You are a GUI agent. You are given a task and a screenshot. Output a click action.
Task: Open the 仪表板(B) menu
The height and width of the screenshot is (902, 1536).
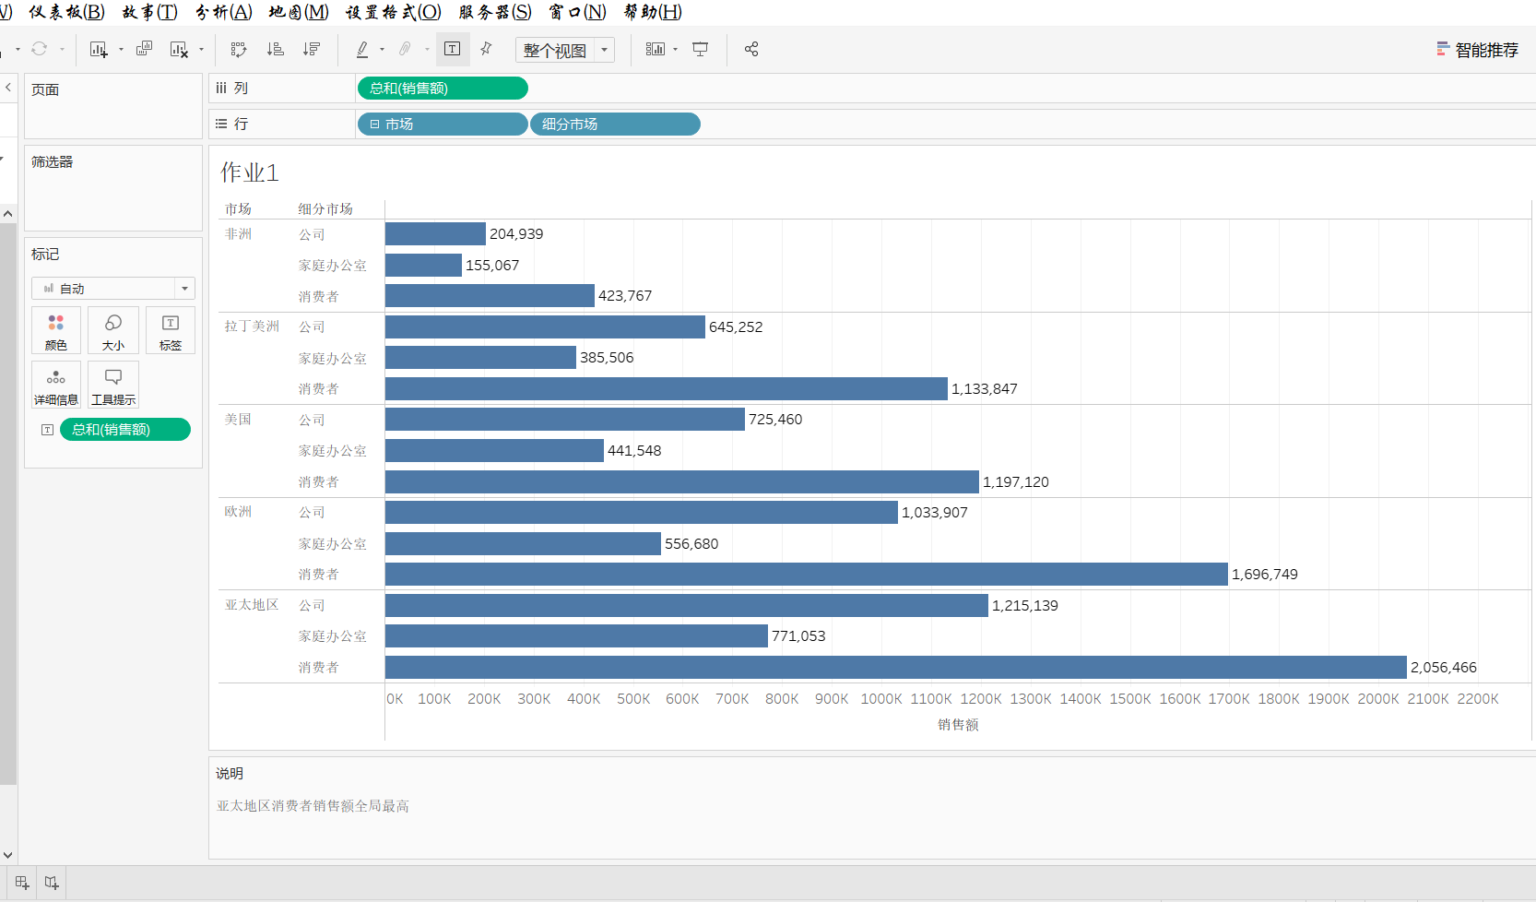[67, 12]
